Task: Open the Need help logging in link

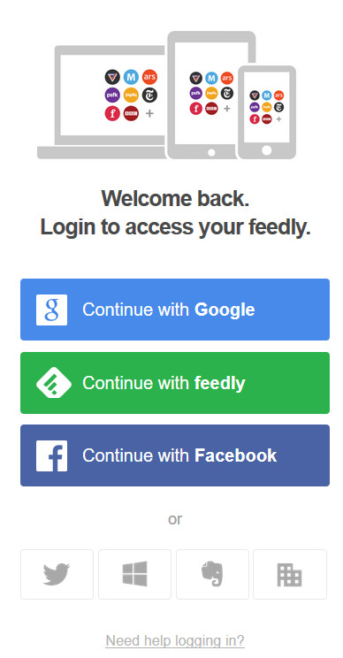Action: tap(175, 641)
